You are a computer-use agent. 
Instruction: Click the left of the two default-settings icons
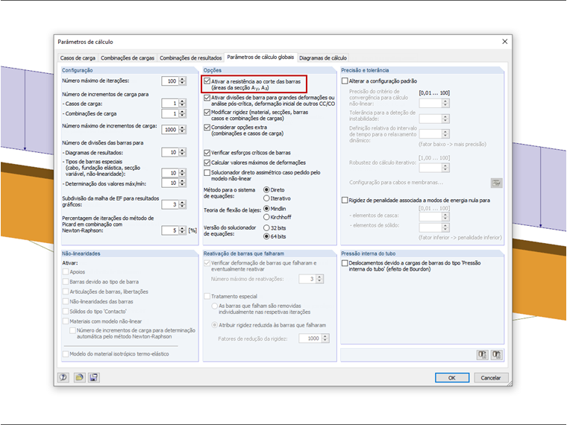coord(483,354)
